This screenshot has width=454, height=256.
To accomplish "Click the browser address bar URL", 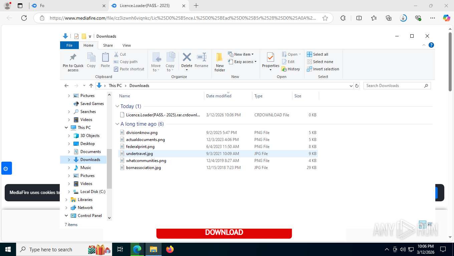I will 183,18.
